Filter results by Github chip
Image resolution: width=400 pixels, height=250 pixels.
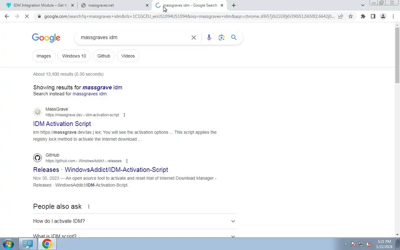tap(104, 56)
